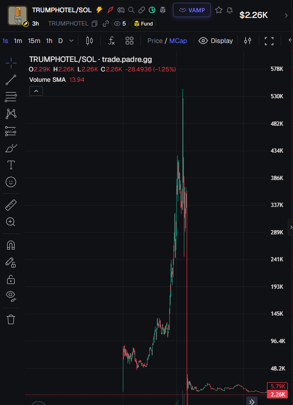Select the trend line drawing tool

pyautogui.click(x=11, y=80)
